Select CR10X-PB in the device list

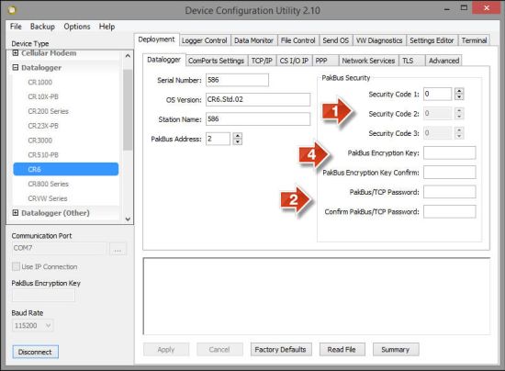click(x=43, y=96)
